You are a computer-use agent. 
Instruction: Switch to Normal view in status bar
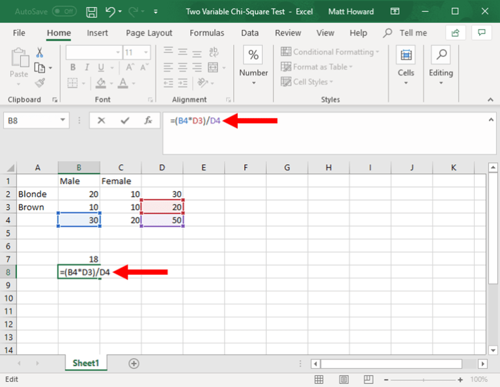[x=319, y=379]
